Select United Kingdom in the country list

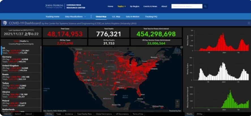click(21, 68)
